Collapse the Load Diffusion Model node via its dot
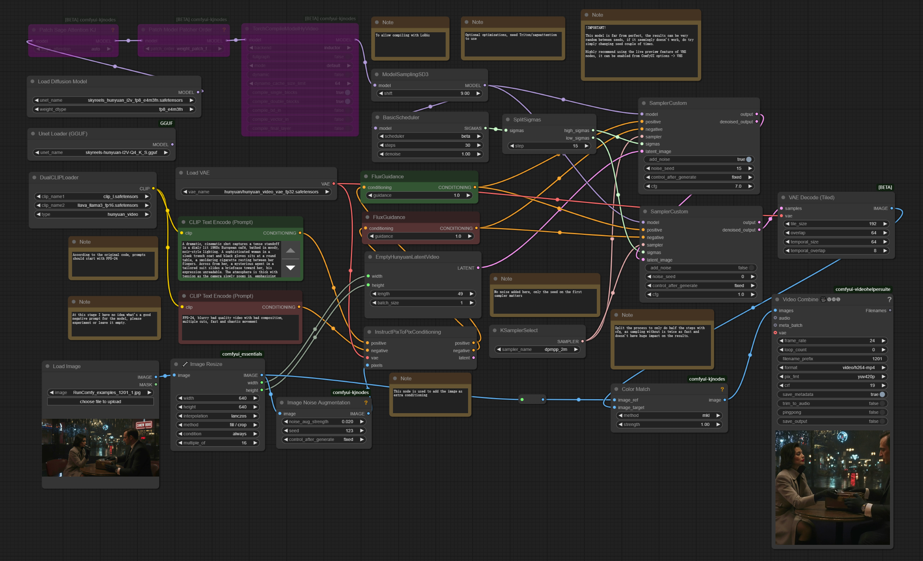Image resolution: width=923 pixels, height=561 pixels. [x=33, y=81]
